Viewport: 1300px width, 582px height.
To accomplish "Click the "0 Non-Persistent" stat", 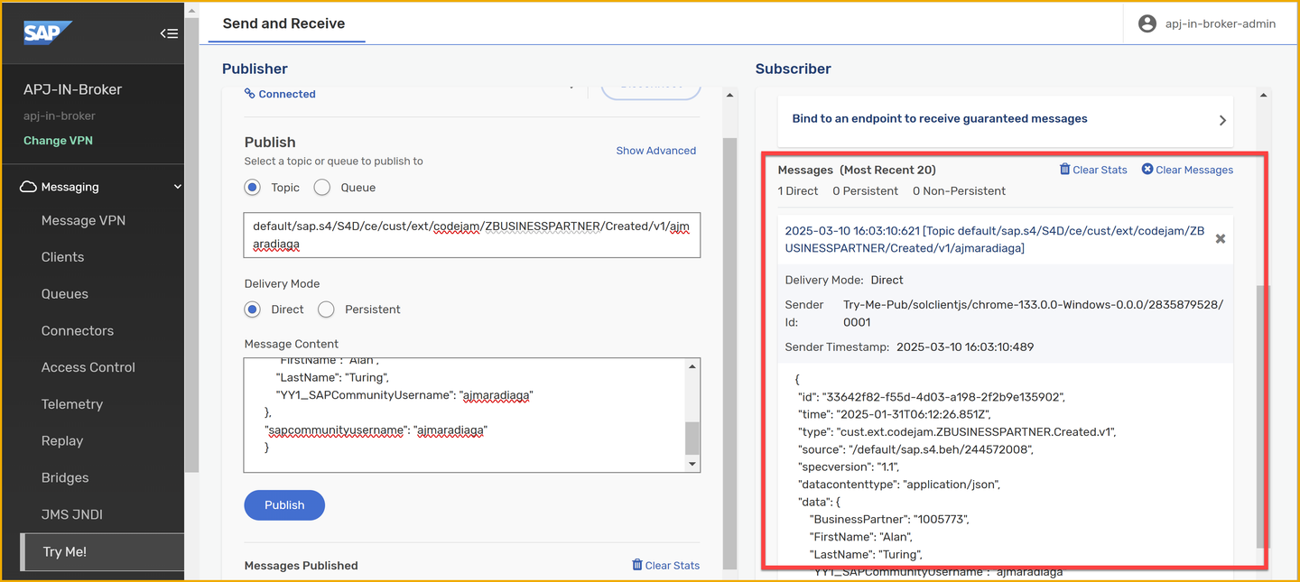I will coord(959,191).
